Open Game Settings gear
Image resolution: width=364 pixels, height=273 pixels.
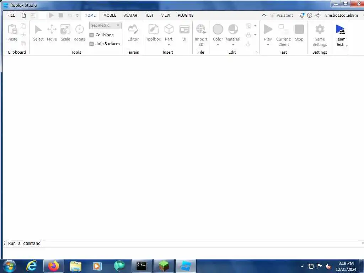320,30
